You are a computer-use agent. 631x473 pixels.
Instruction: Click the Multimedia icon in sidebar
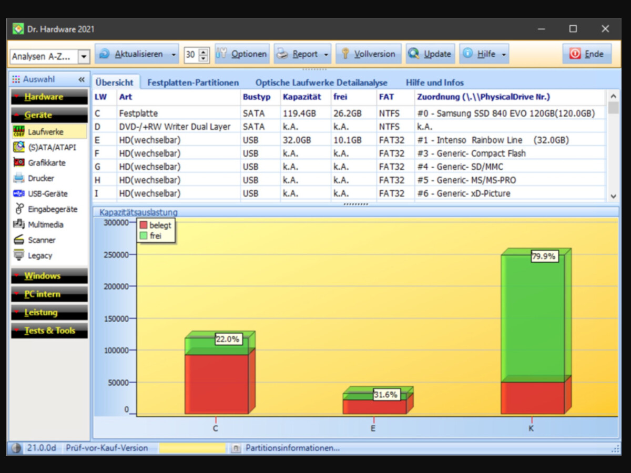pyautogui.click(x=19, y=224)
